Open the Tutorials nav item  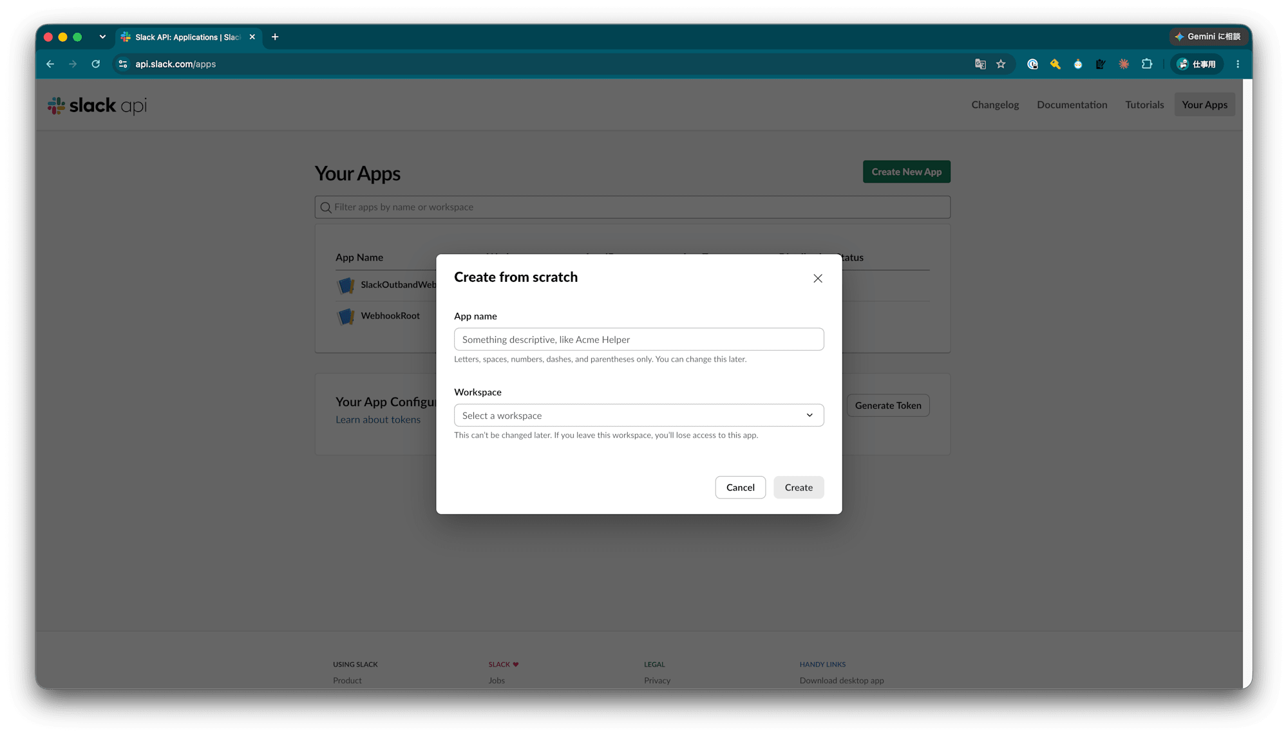[1144, 105]
